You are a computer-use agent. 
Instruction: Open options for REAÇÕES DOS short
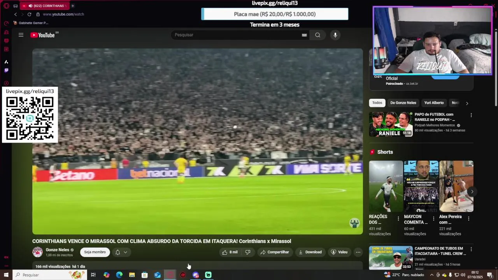398,219
